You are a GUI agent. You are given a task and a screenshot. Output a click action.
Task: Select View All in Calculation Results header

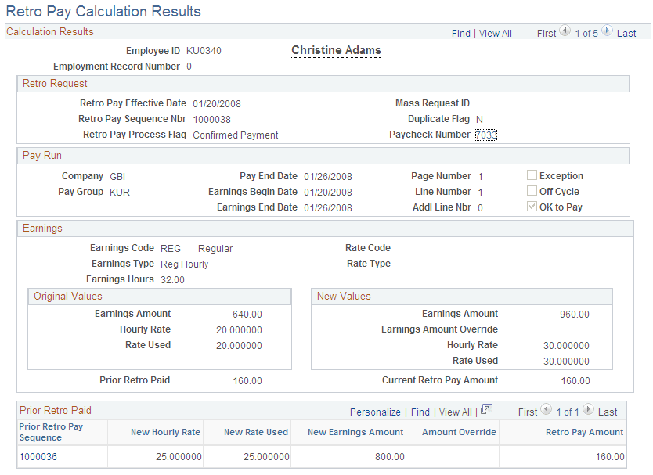[495, 33]
